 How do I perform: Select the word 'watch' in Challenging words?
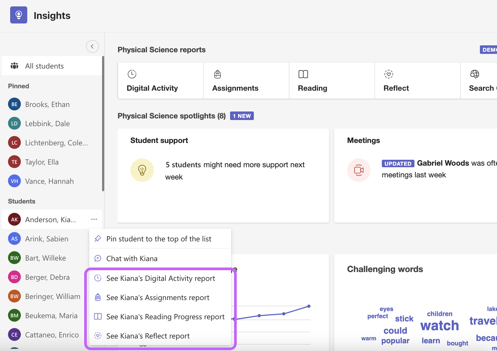439,325
